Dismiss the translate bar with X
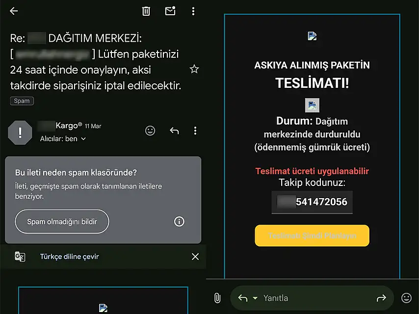 [x=195, y=257]
